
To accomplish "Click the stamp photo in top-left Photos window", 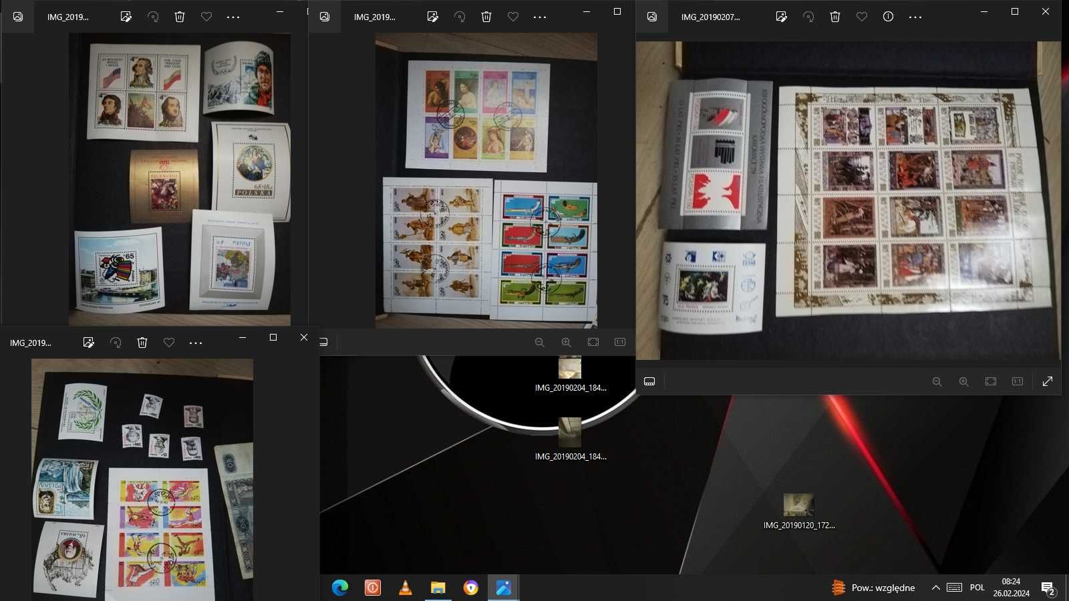I will tap(179, 179).
